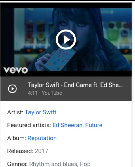135x167 pixels.
Task: Click the vevo logo on the video thumbnail
Action: point(16,70)
